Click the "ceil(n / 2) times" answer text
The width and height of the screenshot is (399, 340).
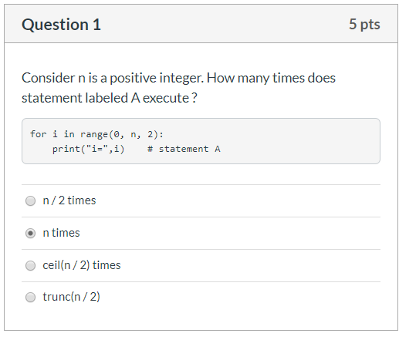[82, 265]
